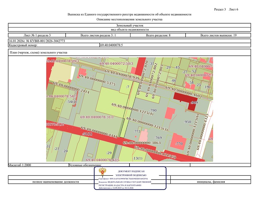Screen dimensions: 259x200
Task: Click the road label 69:40:0000000:4341
Action: pyautogui.click(x=99, y=132)
